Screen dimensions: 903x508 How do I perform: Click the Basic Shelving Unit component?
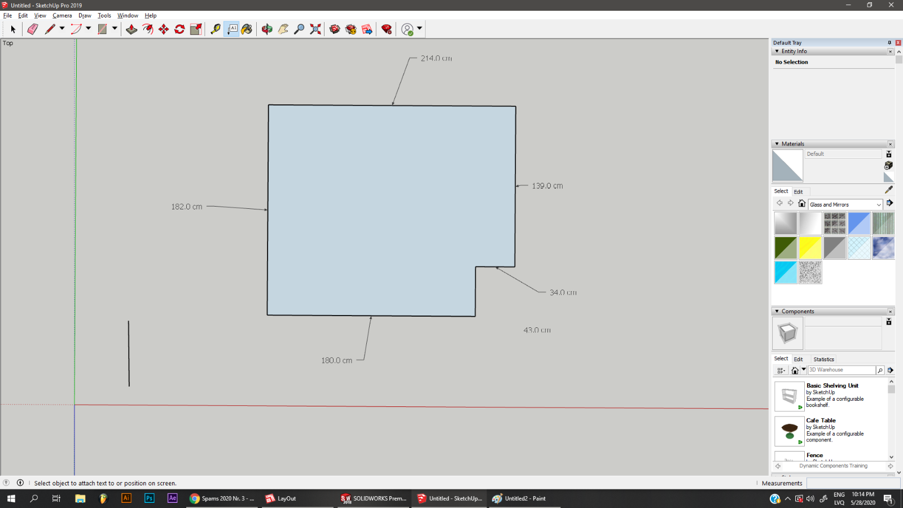point(831,395)
